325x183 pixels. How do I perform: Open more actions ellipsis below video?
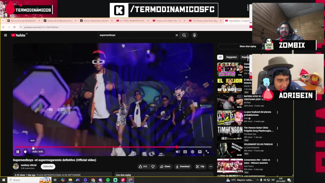tap(210, 166)
